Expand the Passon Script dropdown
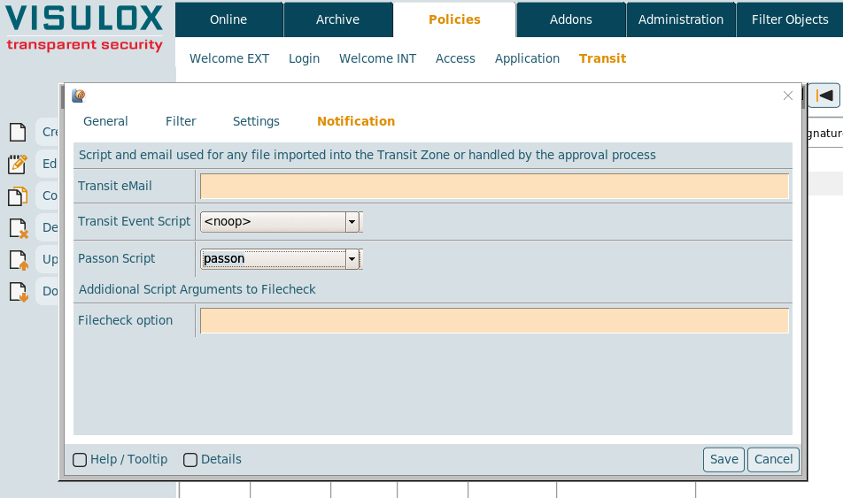The height and width of the screenshot is (498, 843). pos(352,259)
